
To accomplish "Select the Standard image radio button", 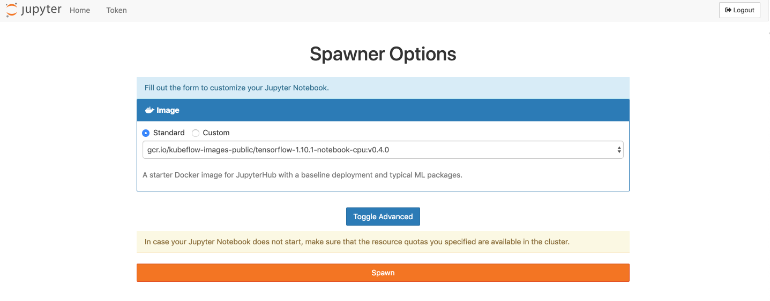I will 146,133.
